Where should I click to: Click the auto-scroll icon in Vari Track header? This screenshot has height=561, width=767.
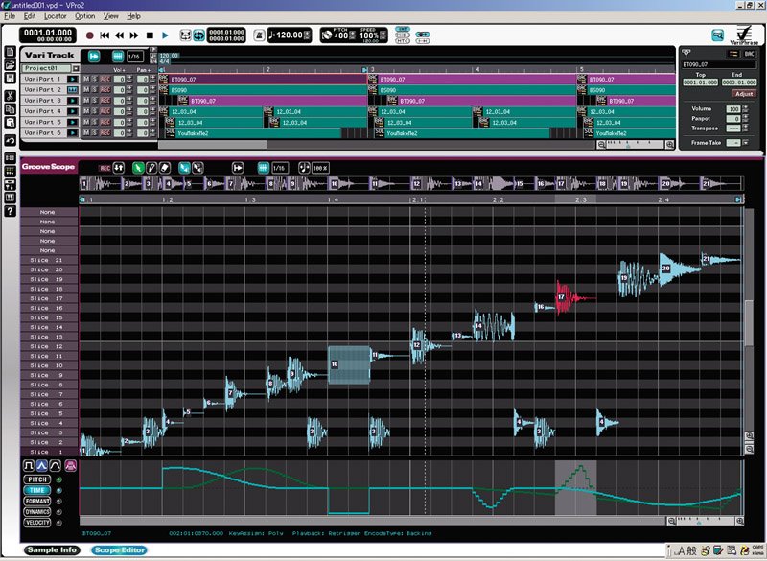(94, 57)
